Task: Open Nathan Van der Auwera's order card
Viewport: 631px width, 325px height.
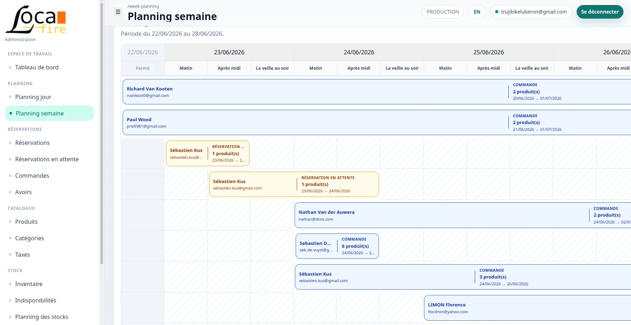Action: tap(463, 215)
